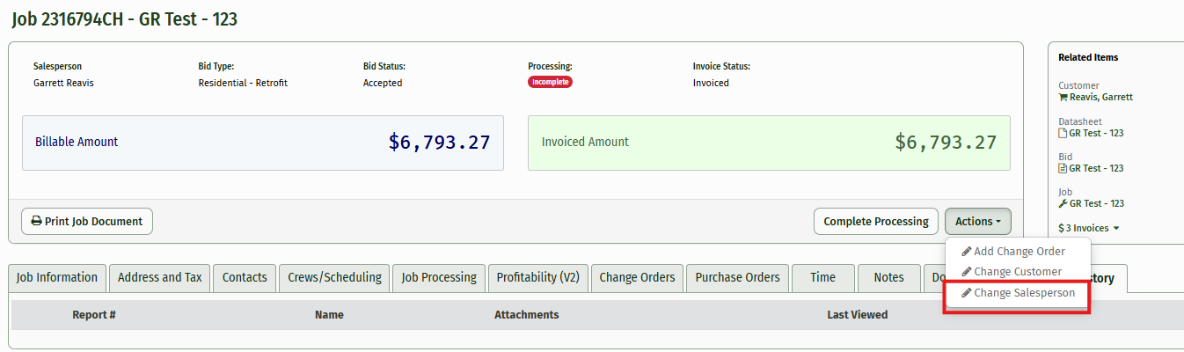
Task: Toggle the Actions dropdown button
Action: [x=977, y=222]
